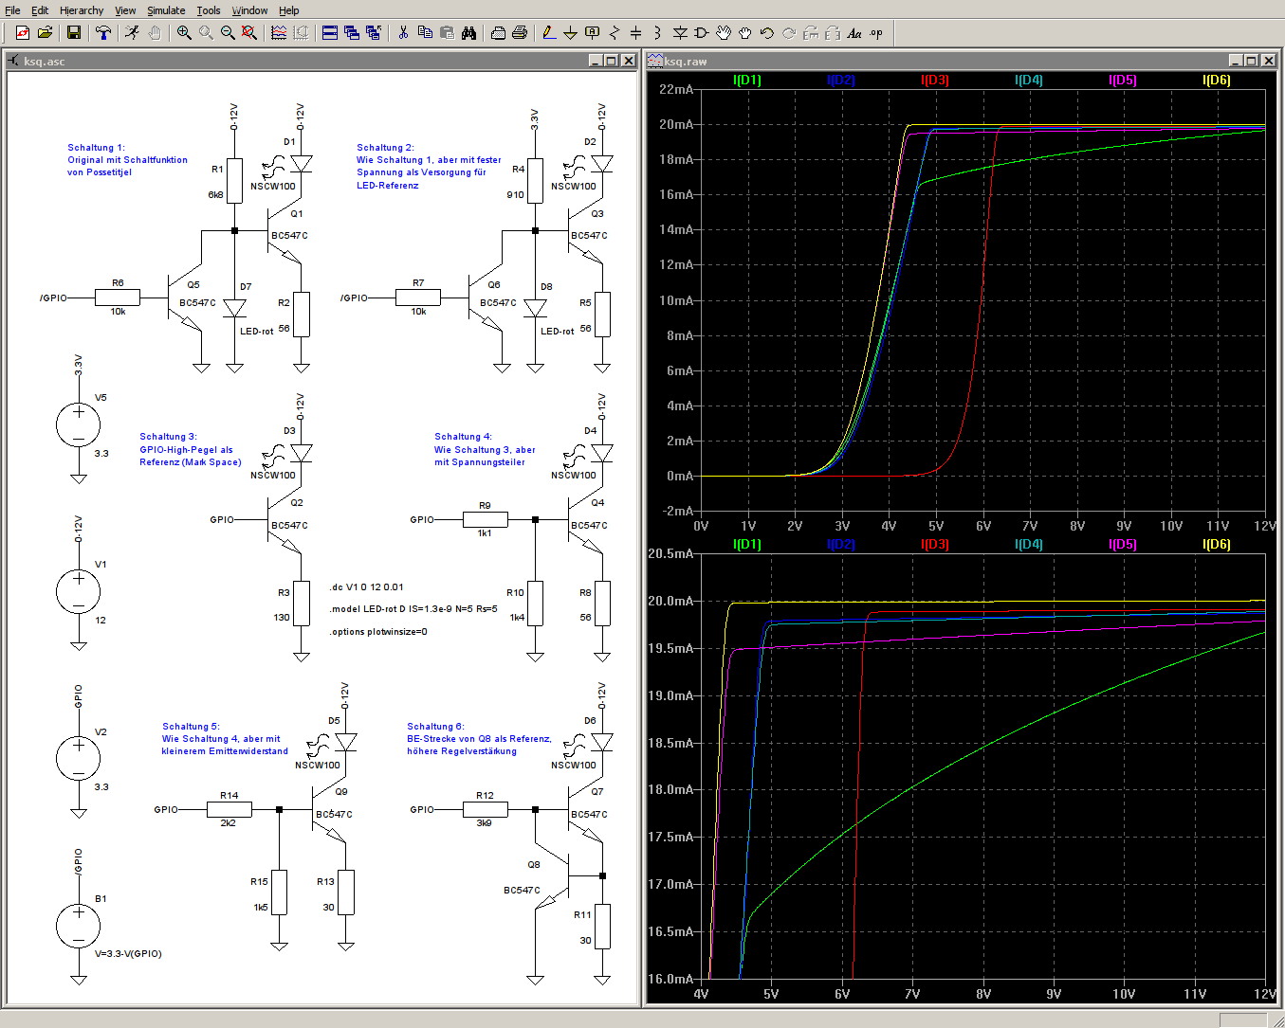The width and height of the screenshot is (1285, 1028).
Task: Click the Zoom to Fit icon
Action: pyautogui.click(x=249, y=33)
